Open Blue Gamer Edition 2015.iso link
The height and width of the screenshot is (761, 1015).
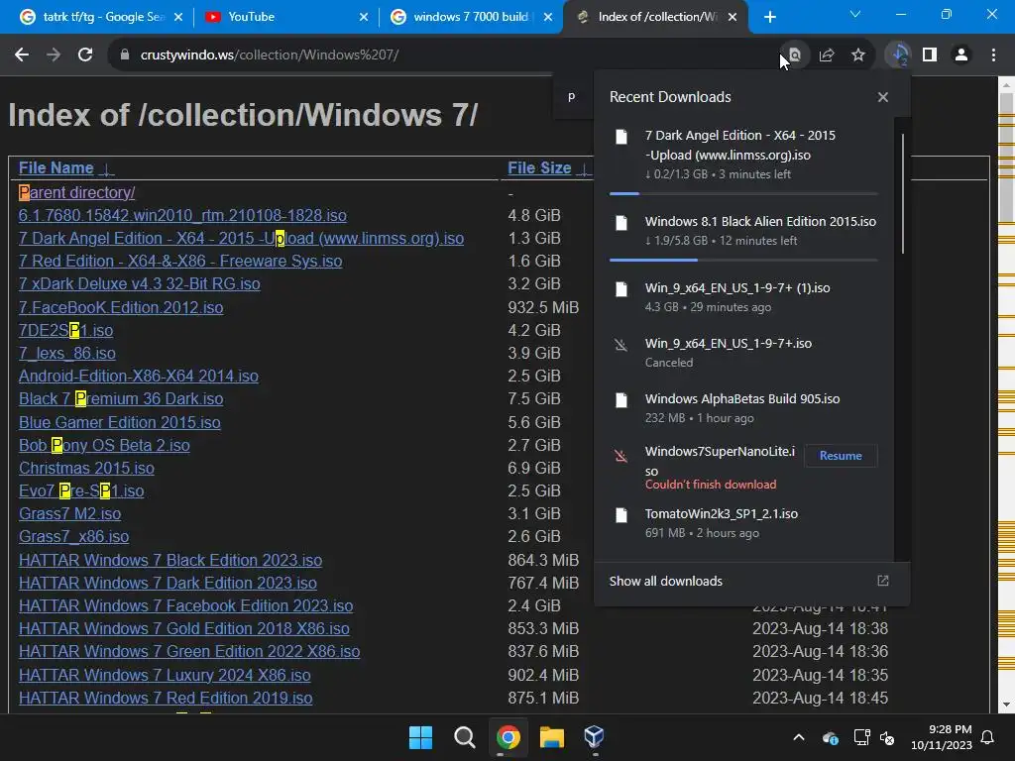(120, 422)
